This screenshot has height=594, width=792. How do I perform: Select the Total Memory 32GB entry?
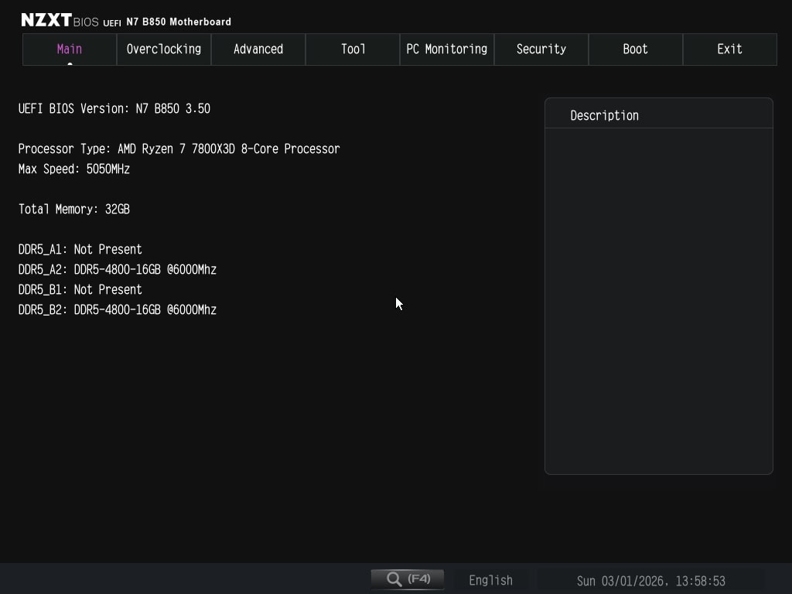coord(74,209)
